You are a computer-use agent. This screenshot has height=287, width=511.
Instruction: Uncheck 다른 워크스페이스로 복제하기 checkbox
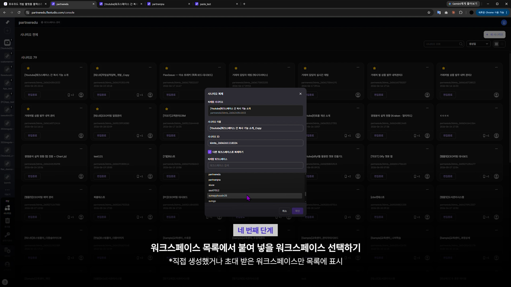coord(210,152)
